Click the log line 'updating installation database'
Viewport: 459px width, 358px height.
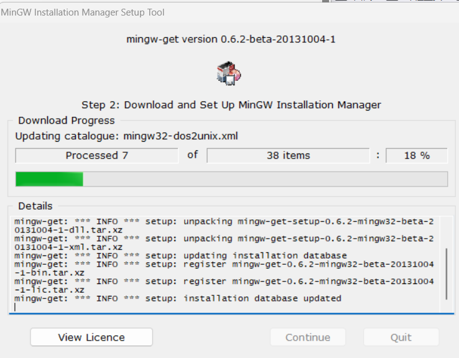pyautogui.click(x=180, y=256)
